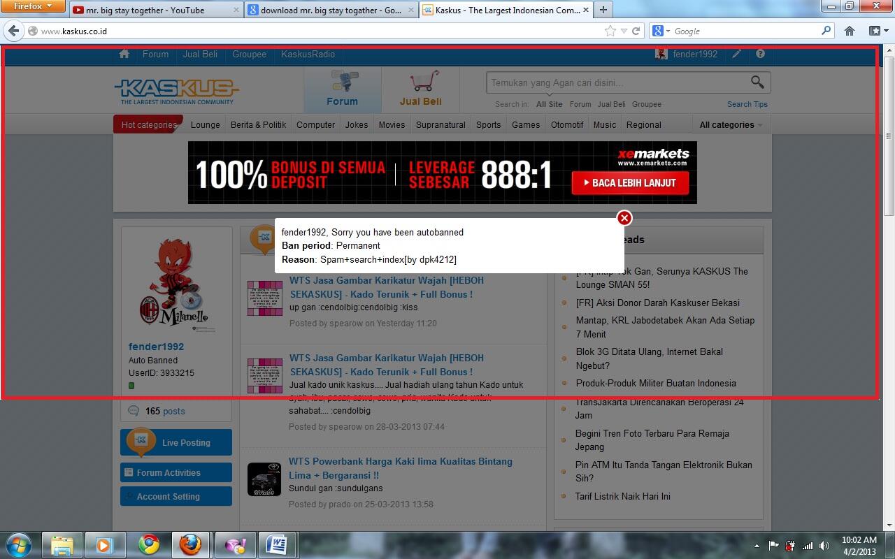Close the autobanned popup with red X

pos(624,218)
